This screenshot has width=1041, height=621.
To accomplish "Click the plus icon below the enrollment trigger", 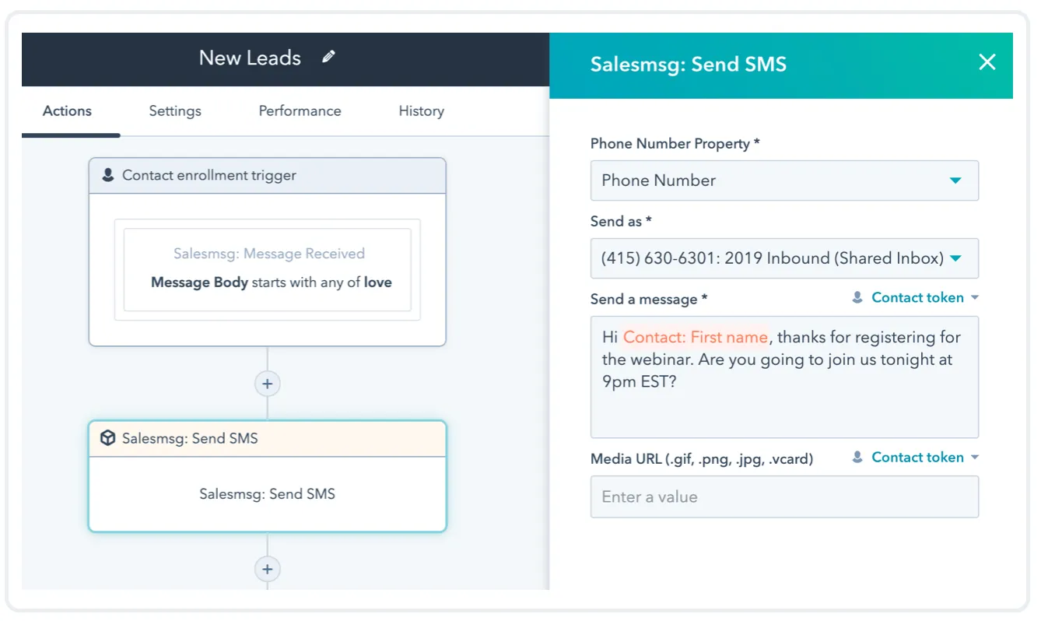I will [x=267, y=383].
